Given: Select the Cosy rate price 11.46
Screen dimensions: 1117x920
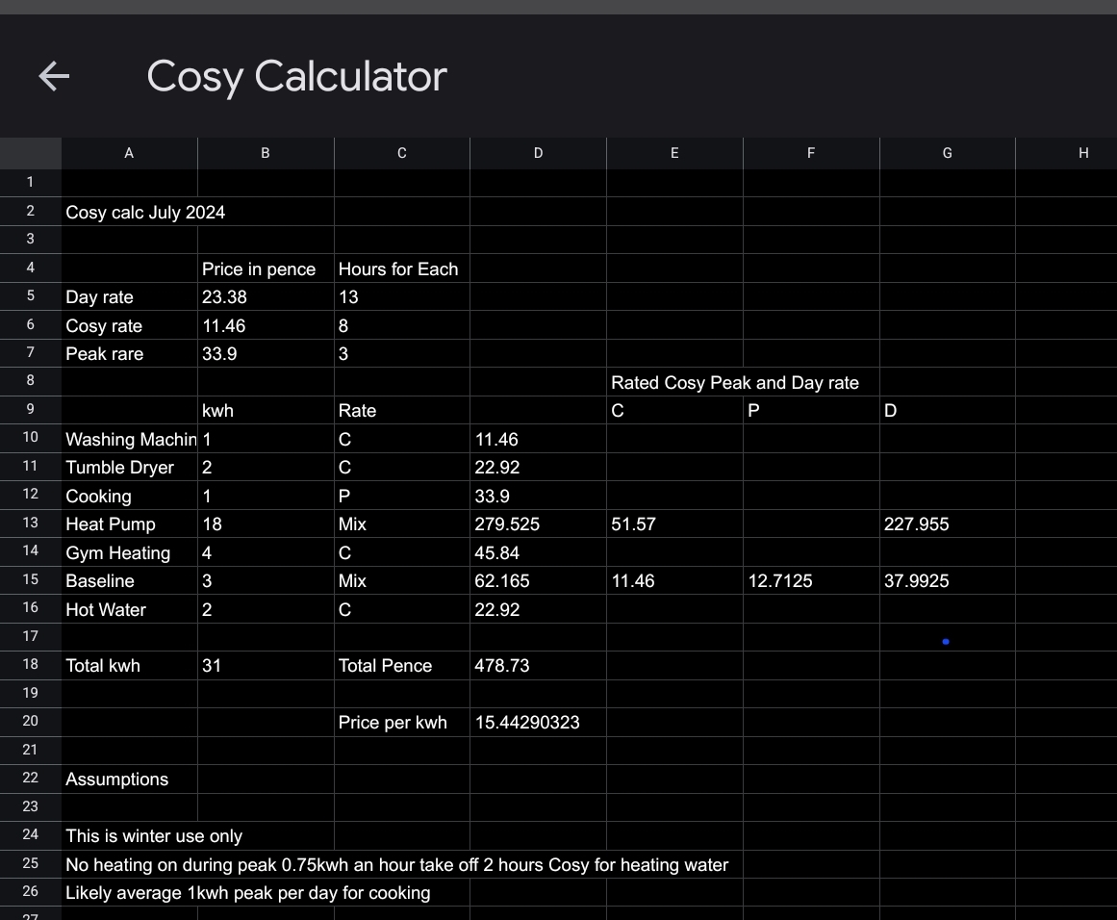Looking at the screenshot, I should (x=266, y=325).
